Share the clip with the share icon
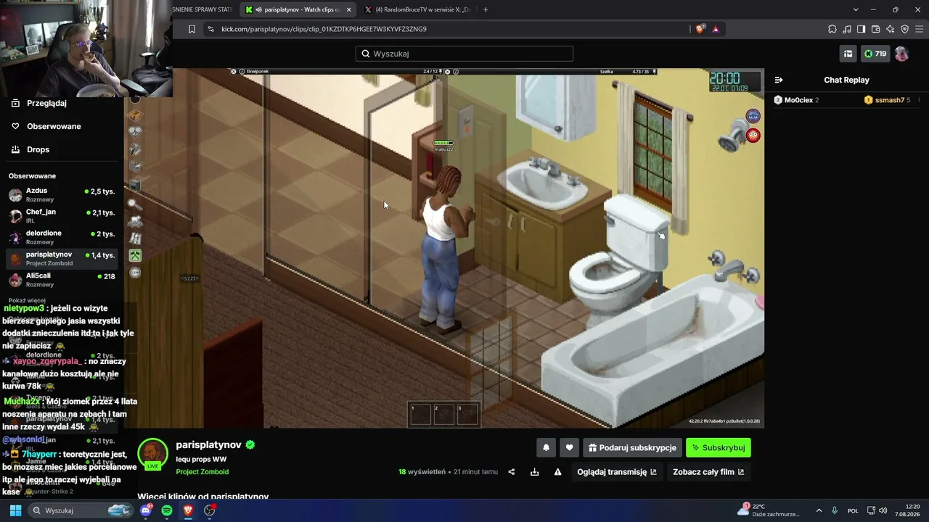The height and width of the screenshot is (522, 929). coord(512,472)
